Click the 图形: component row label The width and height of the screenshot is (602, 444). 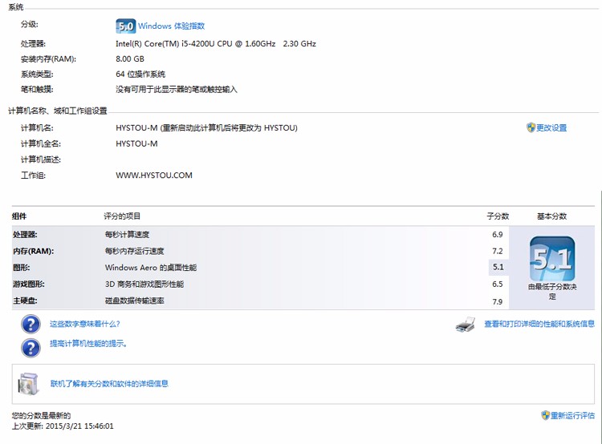click(x=21, y=267)
